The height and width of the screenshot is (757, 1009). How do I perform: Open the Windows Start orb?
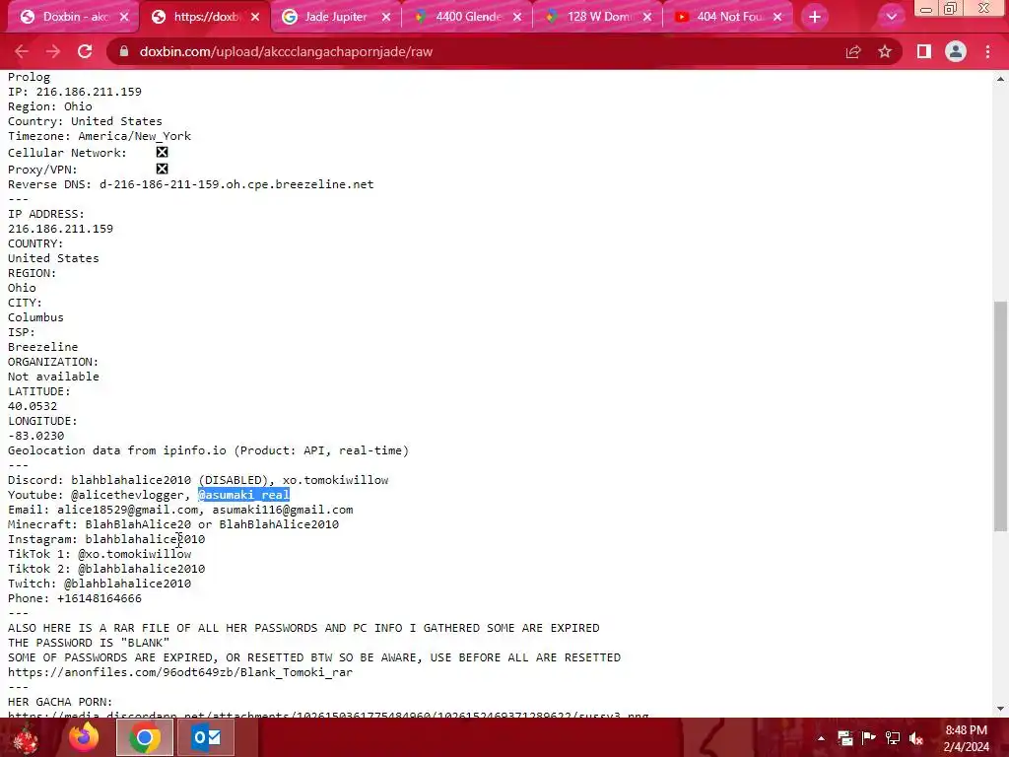(x=26, y=737)
